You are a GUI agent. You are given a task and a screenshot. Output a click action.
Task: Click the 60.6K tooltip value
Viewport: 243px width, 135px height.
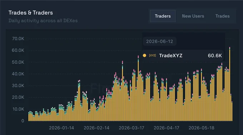coord(215,56)
